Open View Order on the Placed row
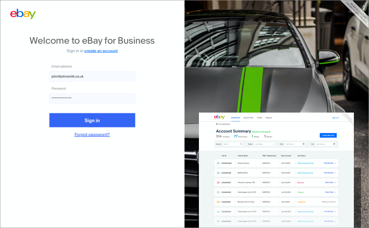Image resolution: width=369 pixels, height=228 pixels. pos(330,192)
